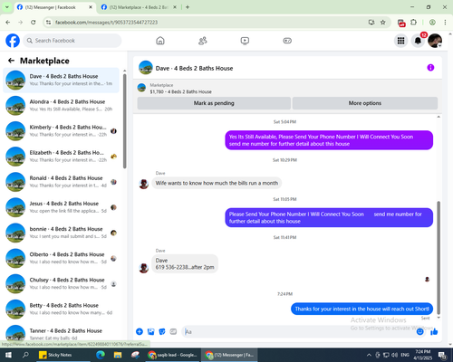Open Olberto's conversation
The height and width of the screenshot is (362, 453).
coord(61,258)
